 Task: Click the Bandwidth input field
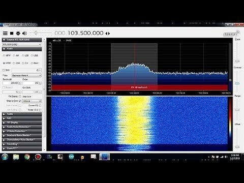point(11,83)
